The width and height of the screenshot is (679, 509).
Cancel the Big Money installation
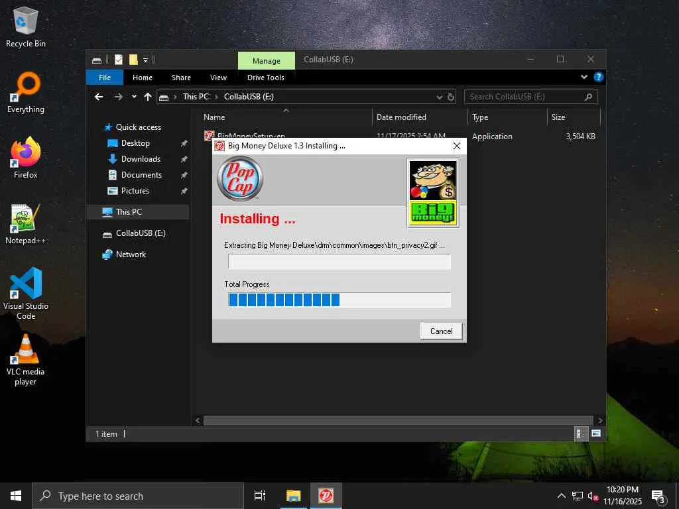(x=441, y=331)
